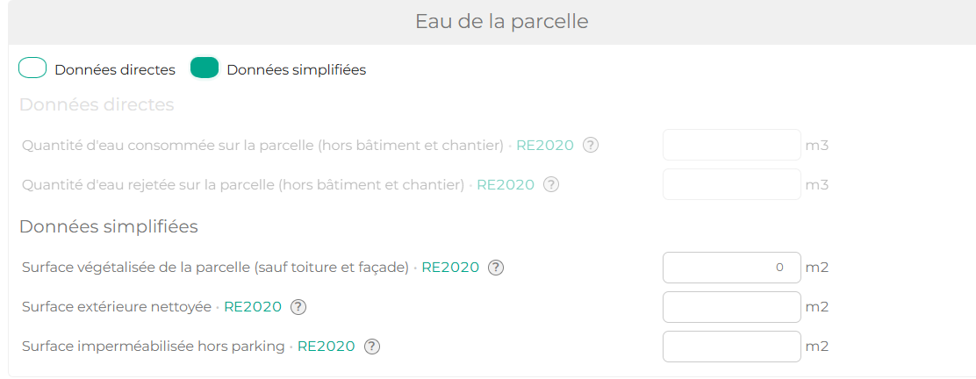Open RE2020 link for Quantité d'eau consommée
976x379 pixels.
544,146
